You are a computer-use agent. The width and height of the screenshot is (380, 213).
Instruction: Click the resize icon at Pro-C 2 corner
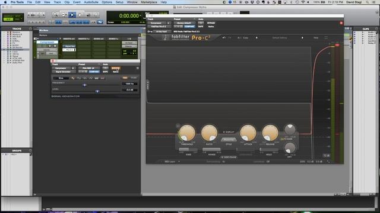pyautogui.click(x=328, y=162)
